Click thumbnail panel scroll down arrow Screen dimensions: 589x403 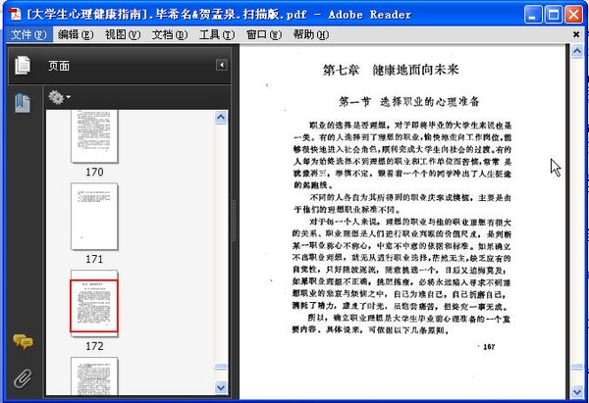[x=221, y=387]
